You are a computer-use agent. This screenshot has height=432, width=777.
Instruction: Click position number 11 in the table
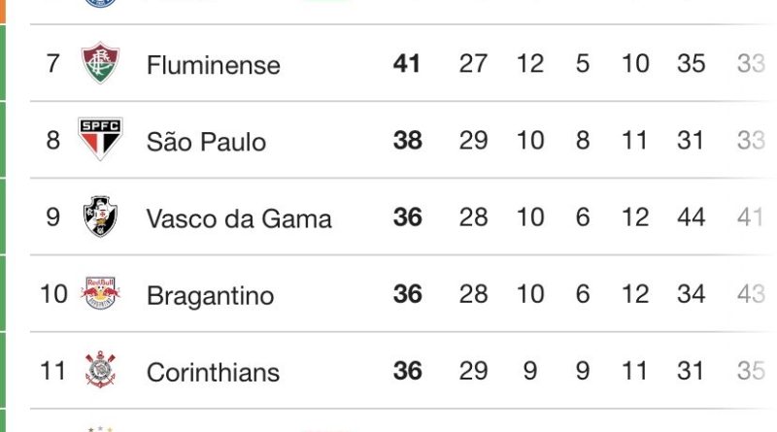pyautogui.click(x=53, y=371)
